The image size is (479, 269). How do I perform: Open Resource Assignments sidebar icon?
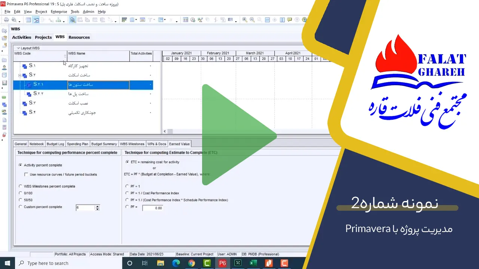4,112
